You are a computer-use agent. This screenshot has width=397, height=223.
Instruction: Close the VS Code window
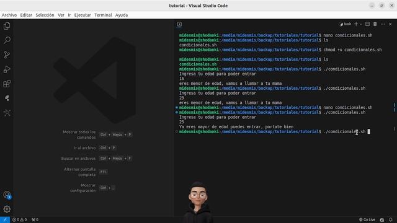click(391, 6)
